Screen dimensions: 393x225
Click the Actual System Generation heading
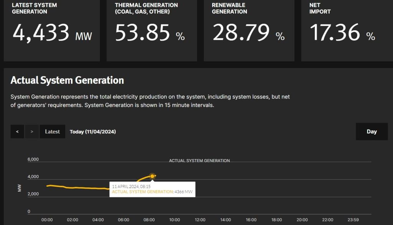(x=67, y=80)
